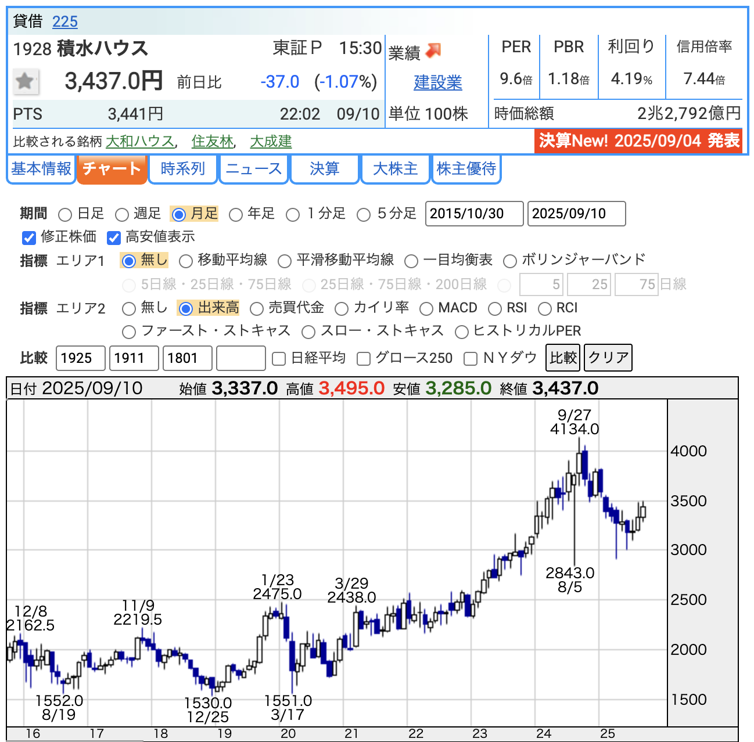Select エリア1 無し radio button
The width and height of the screenshot is (754, 742).
[x=129, y=261]
